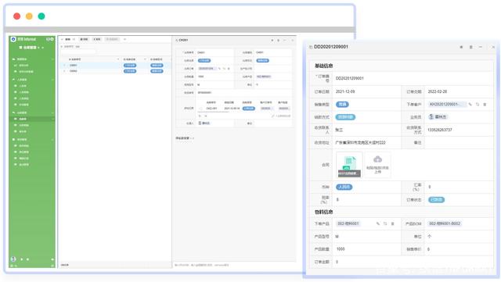Open the first column header filter dropdown
This screenshot has width=501, height=282.
point(118,59)
